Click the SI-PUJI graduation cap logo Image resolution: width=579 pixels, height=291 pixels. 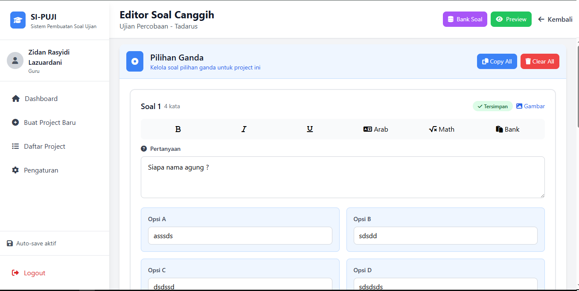point(18,20)
